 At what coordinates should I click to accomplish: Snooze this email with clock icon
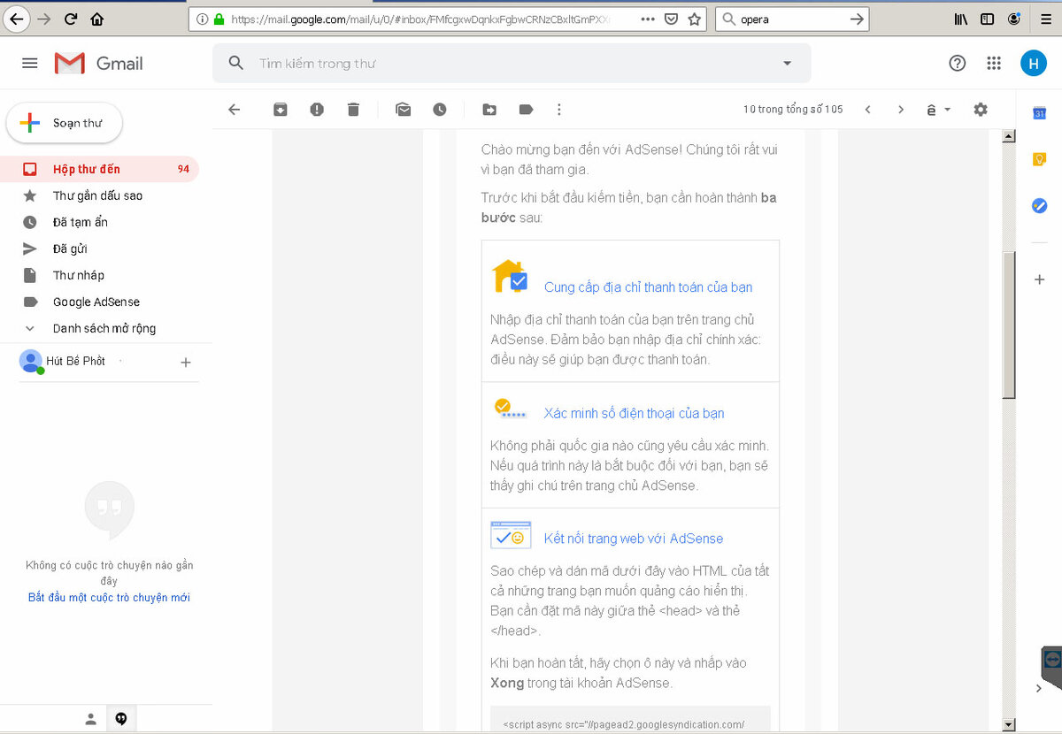(440, 110)
